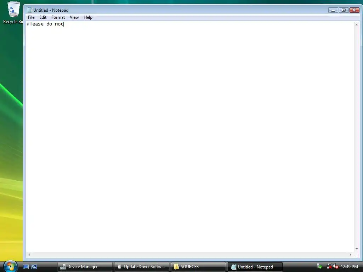Maximize the Notepad window
The height and width of the screenshot is (272, 363).
[344, 10]
